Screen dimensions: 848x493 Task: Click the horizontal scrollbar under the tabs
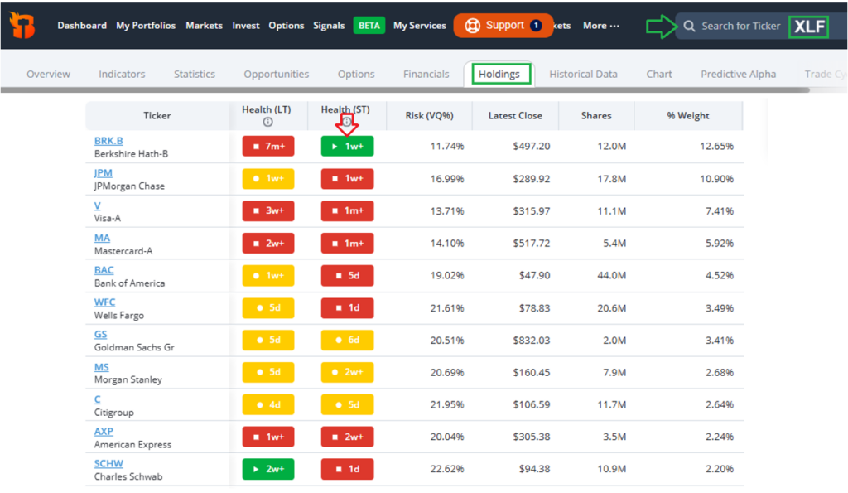pyautogui.click(x=404, y=89)
